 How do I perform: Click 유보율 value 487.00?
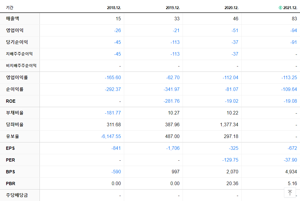coord(172,137)
